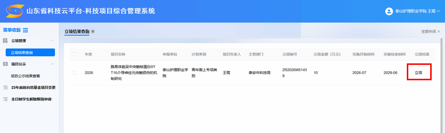Collapse the menu with the 菜单收起 icon

pyautogui.click(x=25, y=30)
